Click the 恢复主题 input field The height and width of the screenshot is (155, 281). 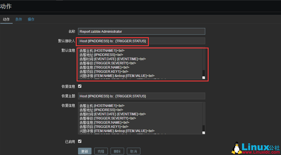(141, 96)
